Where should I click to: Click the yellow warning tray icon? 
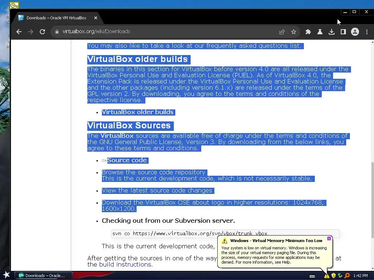(327, 276)
